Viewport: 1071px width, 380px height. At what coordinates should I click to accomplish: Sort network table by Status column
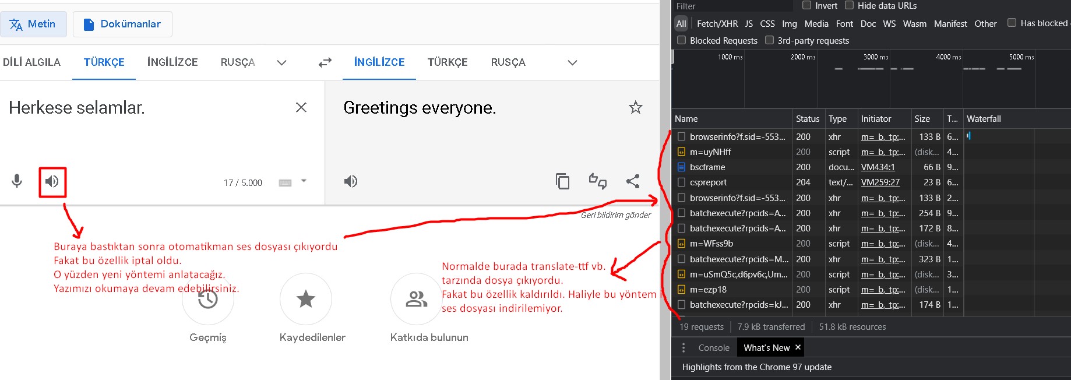(x=808, y=119)
